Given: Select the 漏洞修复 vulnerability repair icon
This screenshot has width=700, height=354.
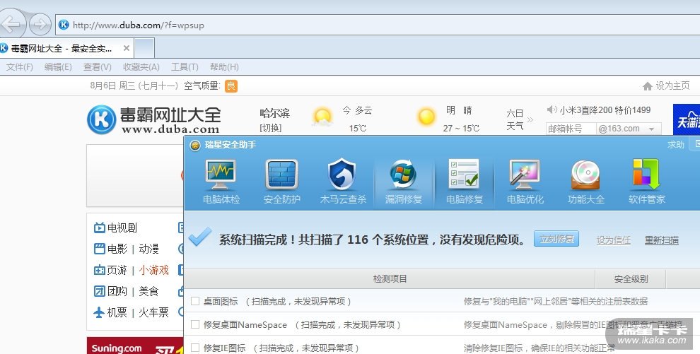Looking at the screenshot, I should point(404,182).
